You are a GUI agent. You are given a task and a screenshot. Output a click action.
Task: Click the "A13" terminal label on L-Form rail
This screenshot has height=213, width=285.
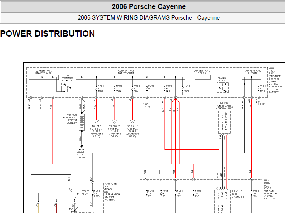242,101
